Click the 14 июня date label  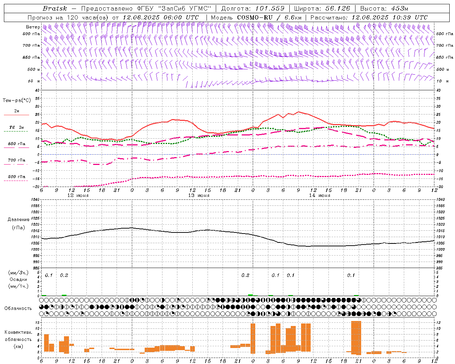(320, 196)
